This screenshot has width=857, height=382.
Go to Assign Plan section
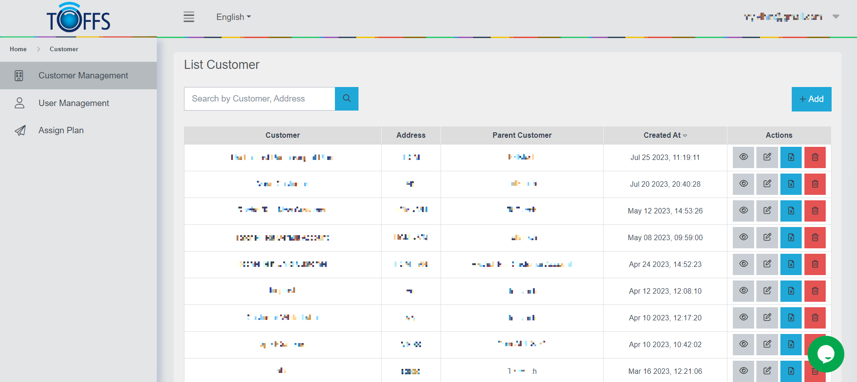tap(61, 131)
